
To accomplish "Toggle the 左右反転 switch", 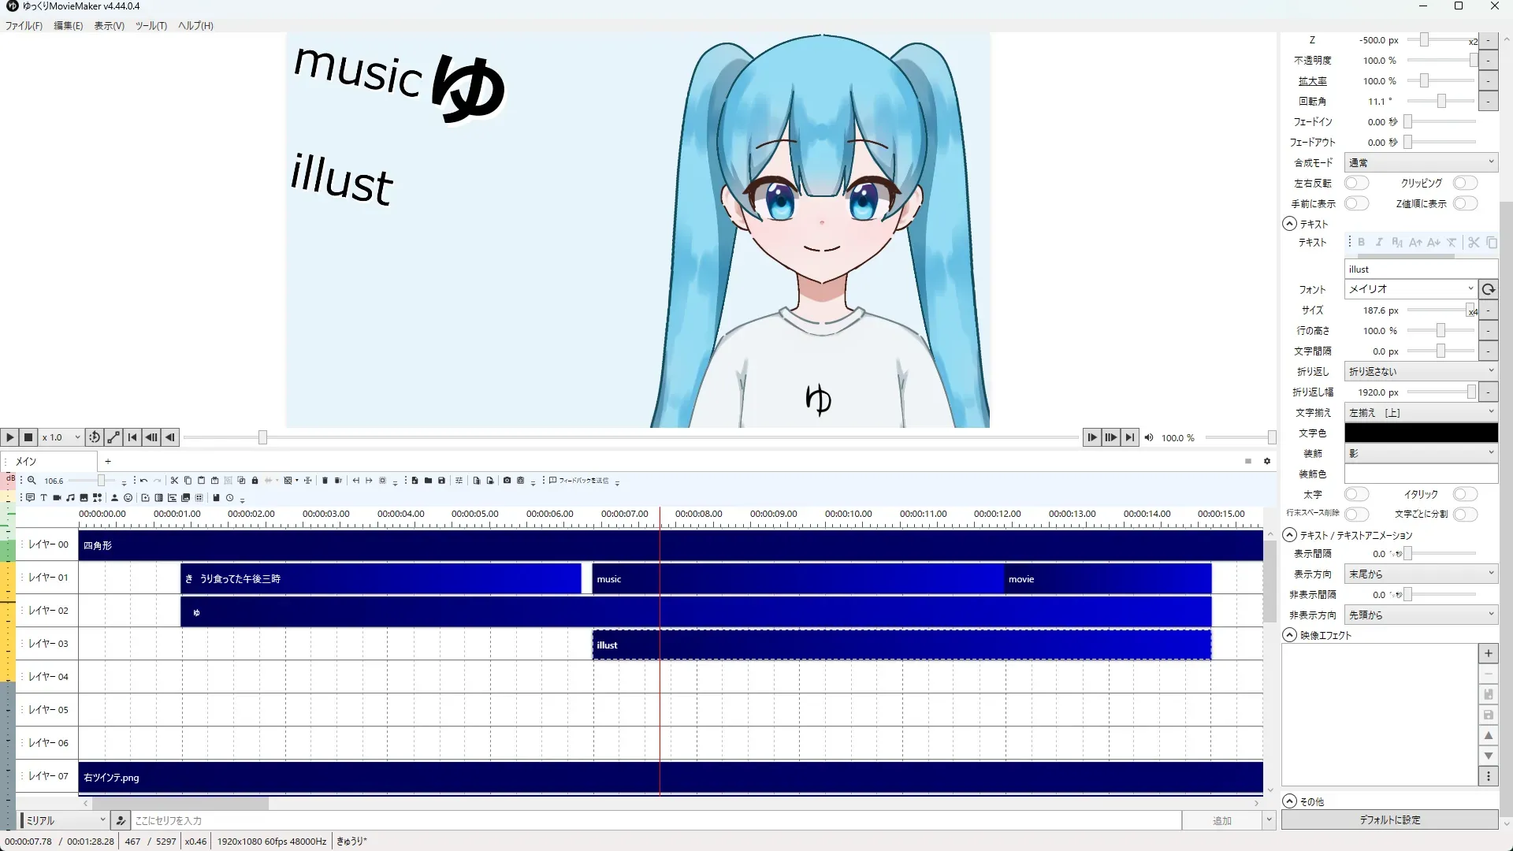I will pos(1355,183).
